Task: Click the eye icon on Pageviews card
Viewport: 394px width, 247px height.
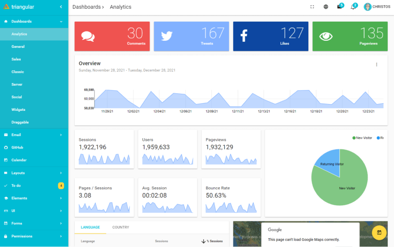Action: [x=326, y=37]
